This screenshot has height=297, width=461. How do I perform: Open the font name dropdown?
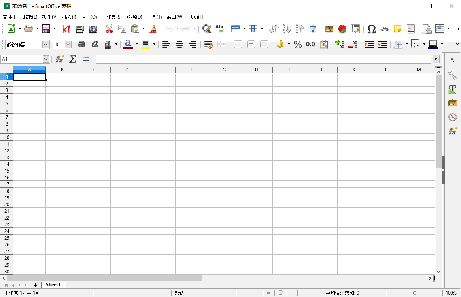point(45,44)
